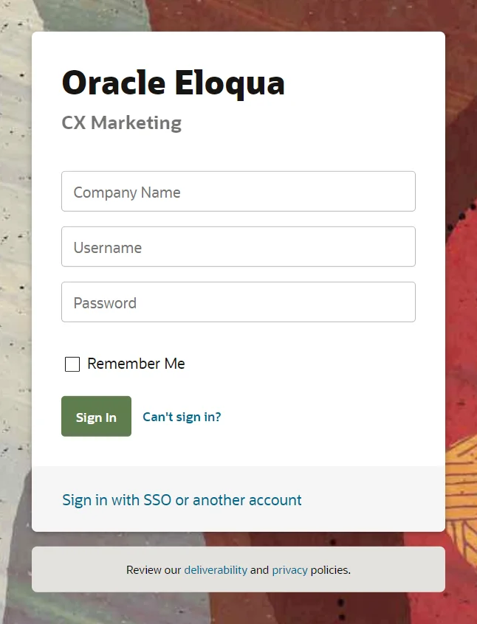The image size is (477, 624).
Task: Click the CX Marketing subtitle
Action: (x=122, y=122)
